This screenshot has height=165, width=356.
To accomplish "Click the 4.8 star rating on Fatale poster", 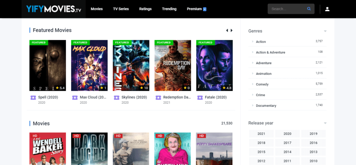I will [227, 88].
